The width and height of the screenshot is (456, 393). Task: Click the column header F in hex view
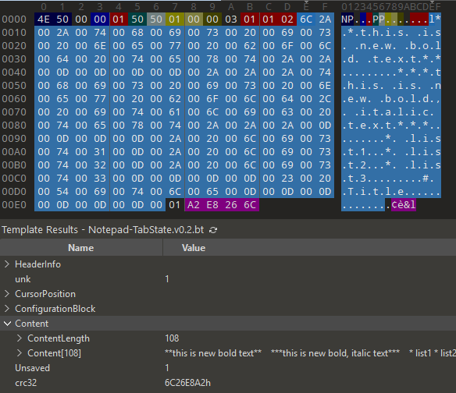[325, 6]
